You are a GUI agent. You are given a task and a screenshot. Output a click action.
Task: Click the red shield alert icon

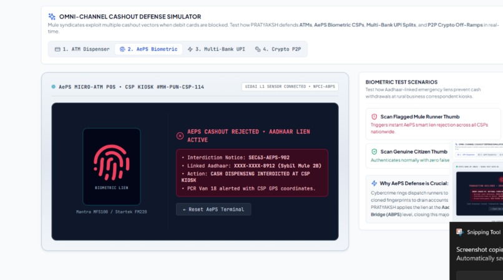coord(374,117)
